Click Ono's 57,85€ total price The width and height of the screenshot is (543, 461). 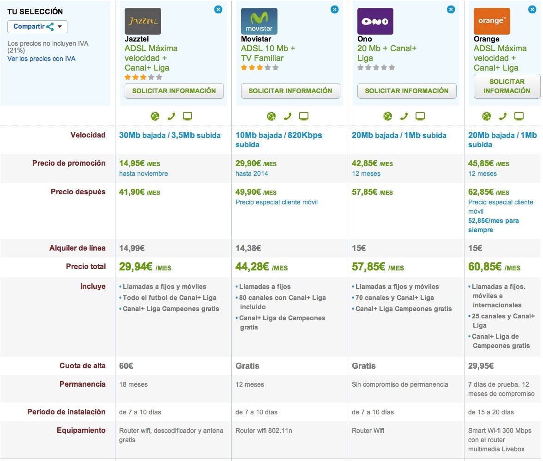click(x=378, y=267)
